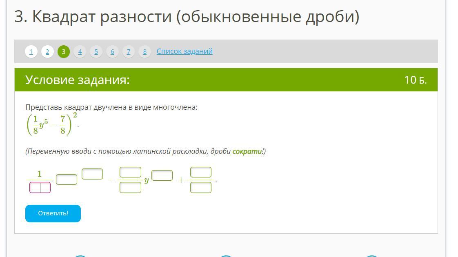Focus denominator field of the last fraction

(201, 188)
